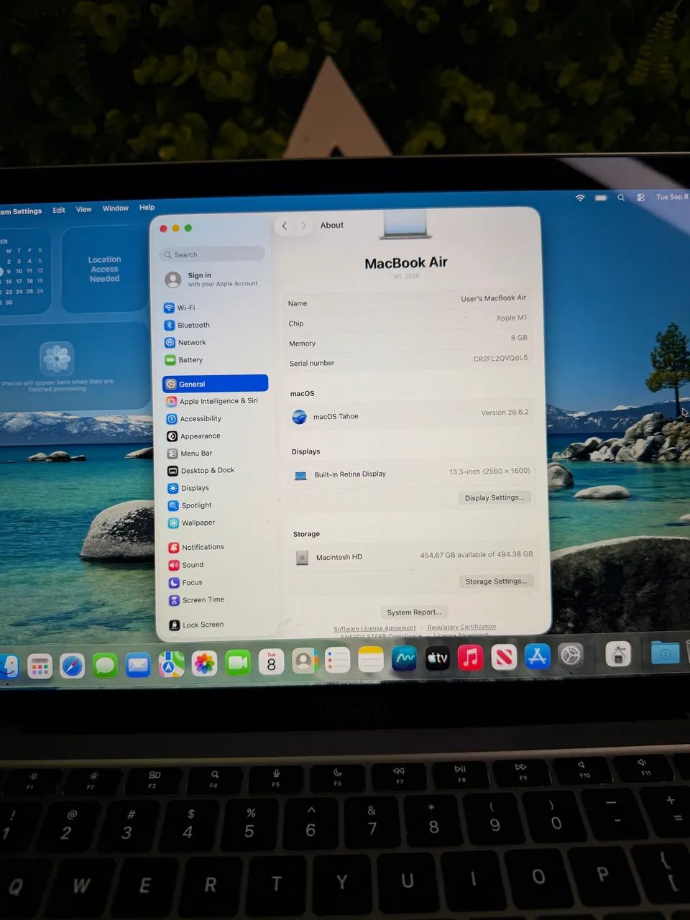Click the Wi-Fi status icon in menu bar
Screen dimensions: 690x920
(580, 198)
